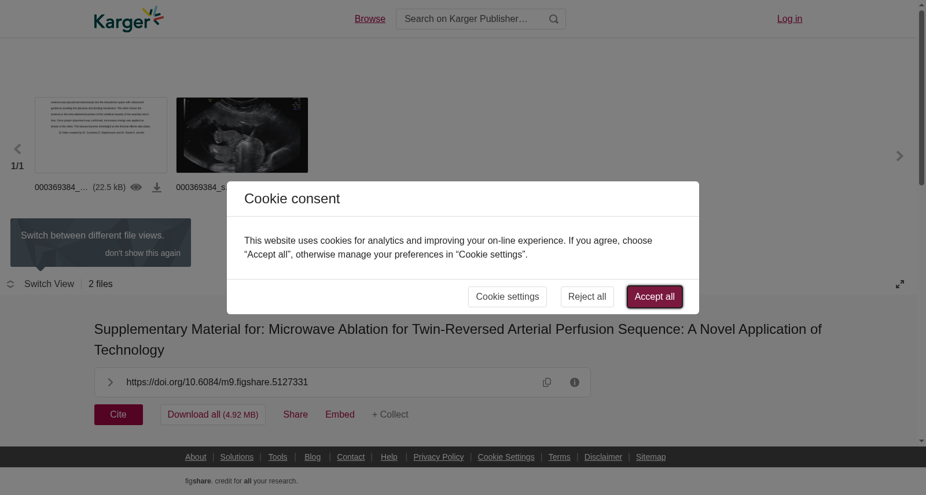
Task: Open DOI info icon
Action: coord(575,382)
